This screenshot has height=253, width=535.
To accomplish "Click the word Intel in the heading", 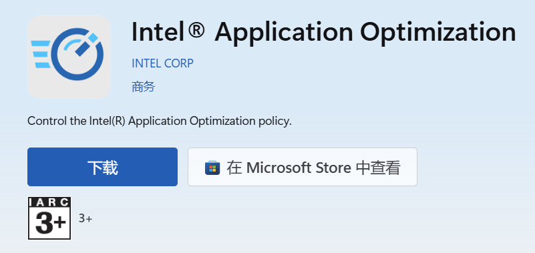I will 158,31.
